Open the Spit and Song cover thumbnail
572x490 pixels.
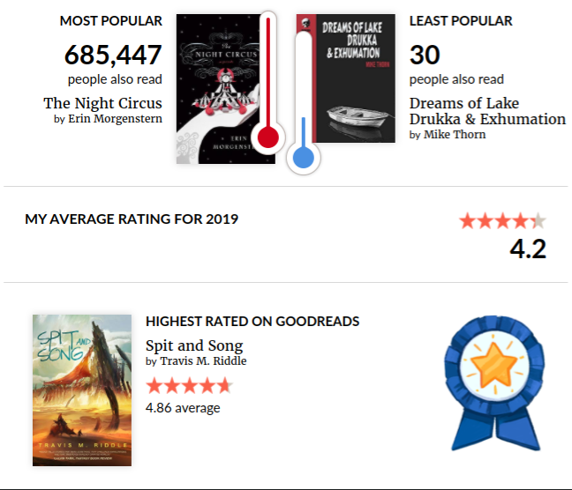pyautogui.click(x=82, y=390)
